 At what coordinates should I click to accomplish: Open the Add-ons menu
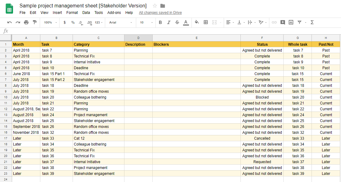[x=114, y=13]
